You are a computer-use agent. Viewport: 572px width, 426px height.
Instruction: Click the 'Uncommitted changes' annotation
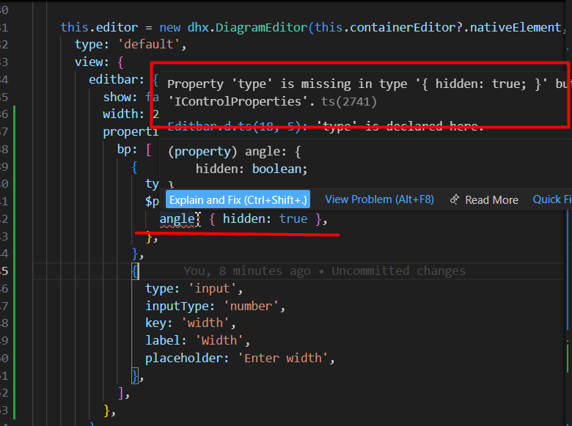(398, 271)
